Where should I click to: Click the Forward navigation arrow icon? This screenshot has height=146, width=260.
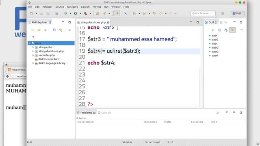coord(171,13)
